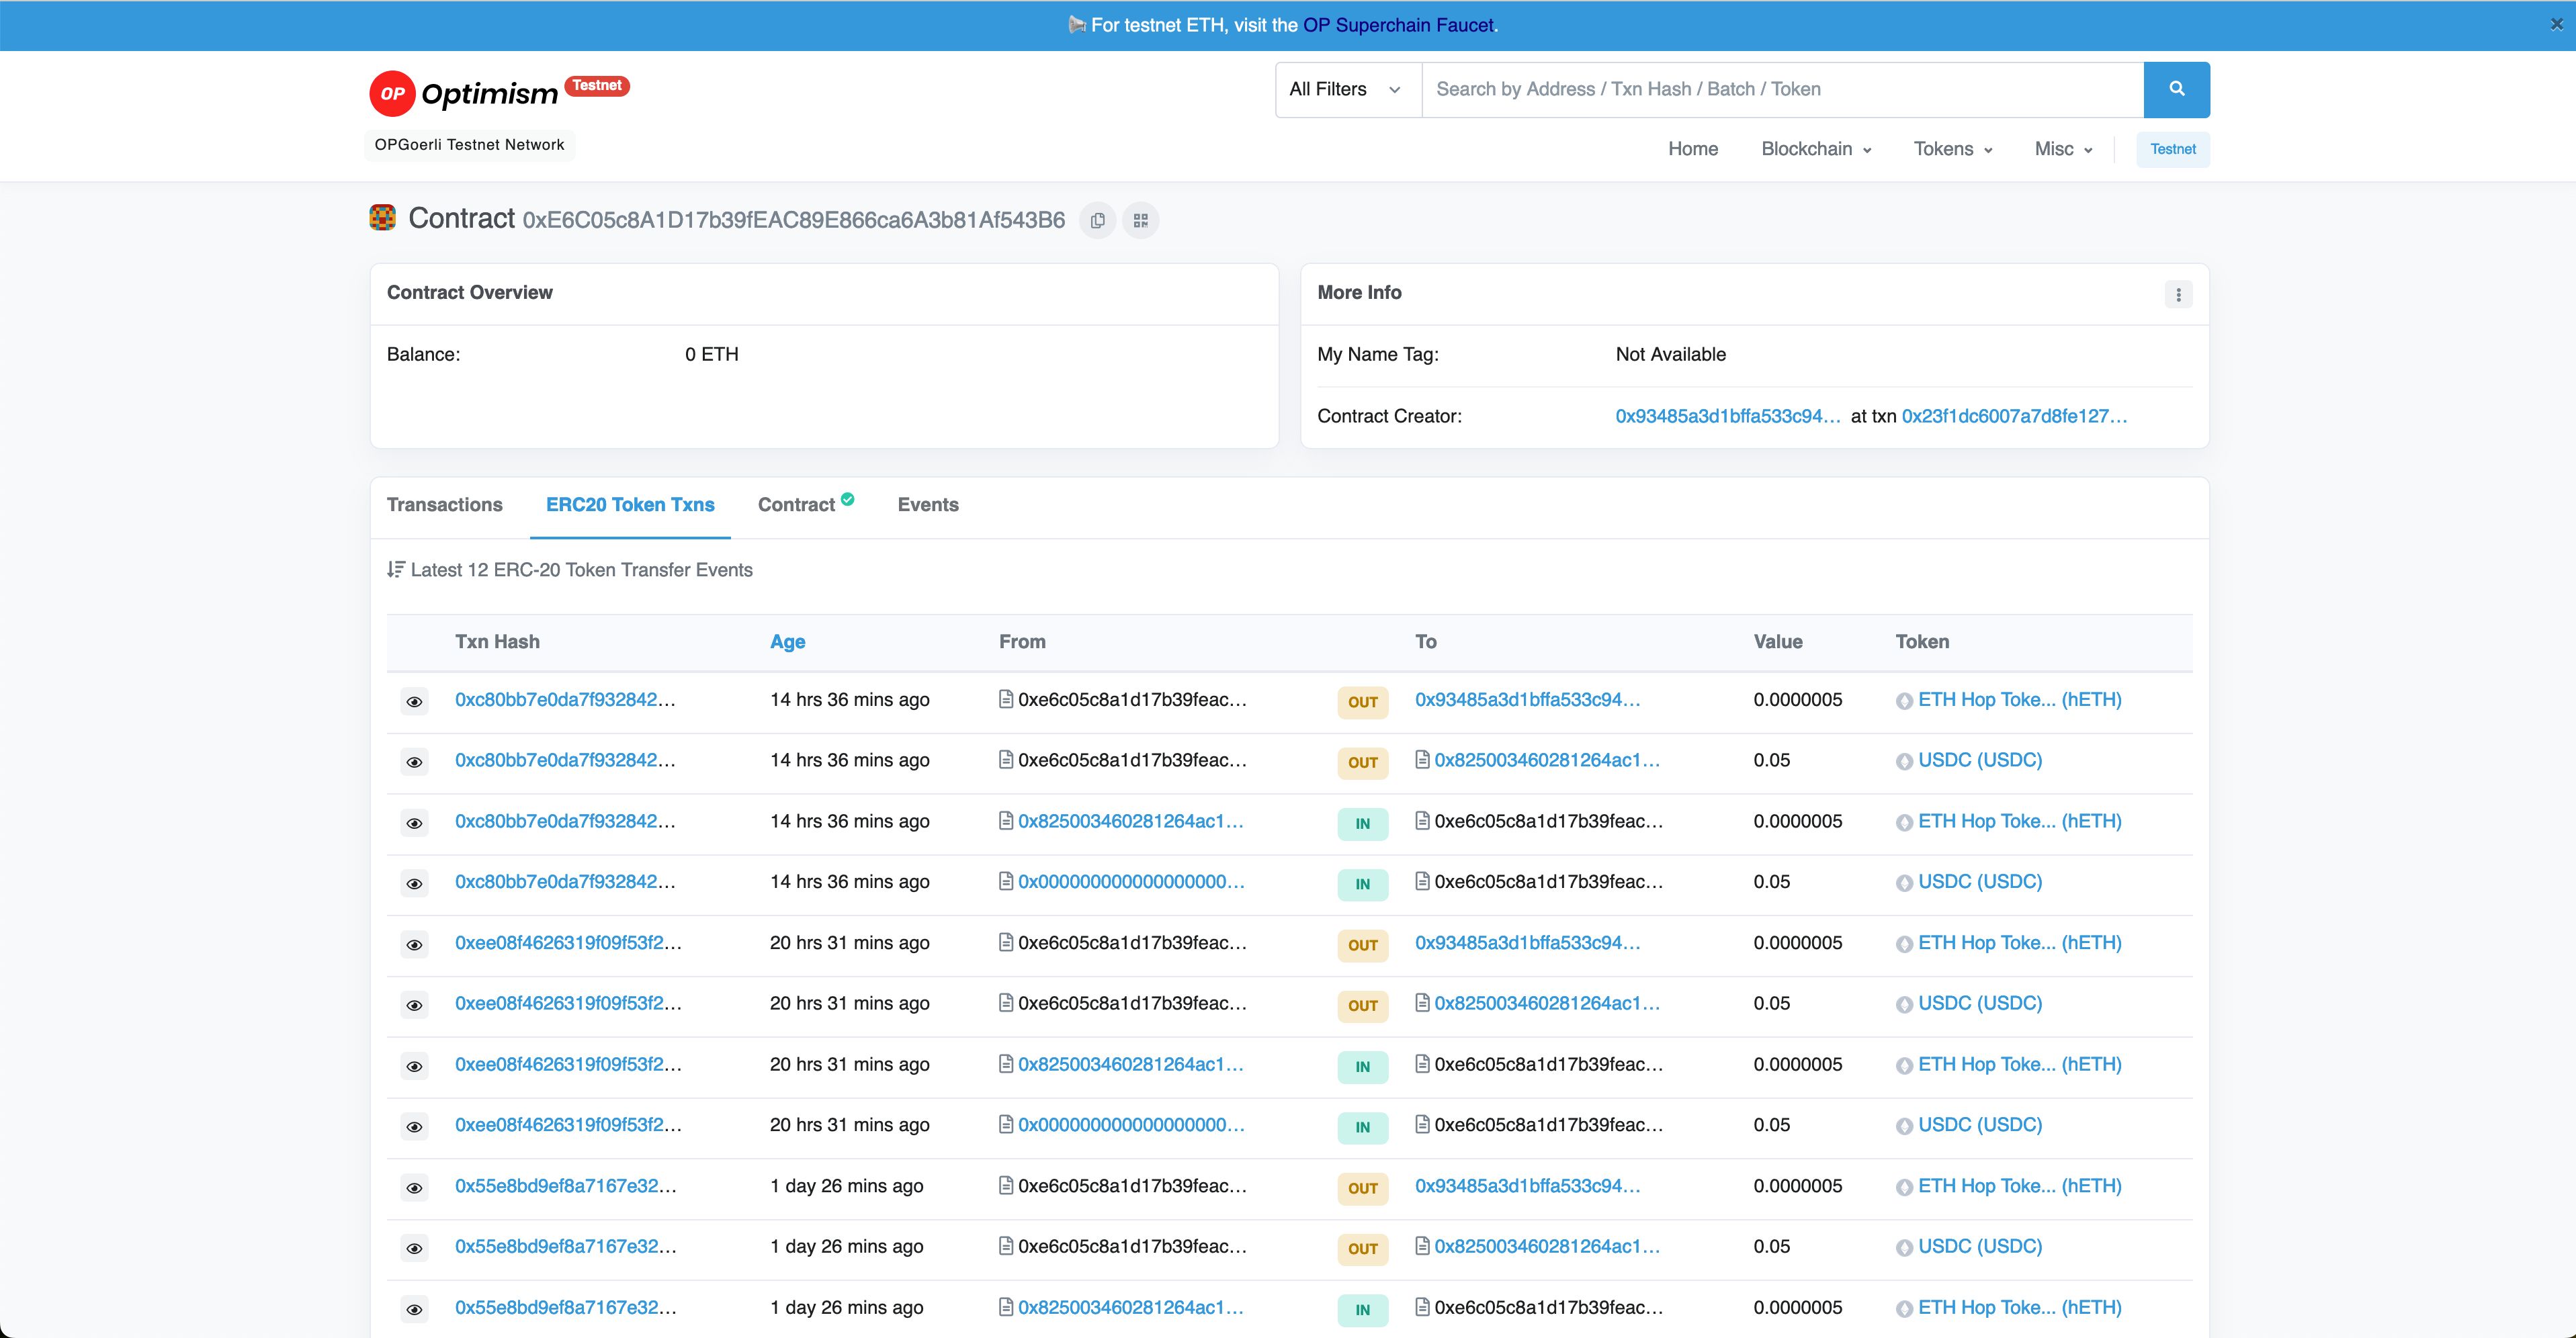Click the USDC token icon in second row

tap(1904, 762)
